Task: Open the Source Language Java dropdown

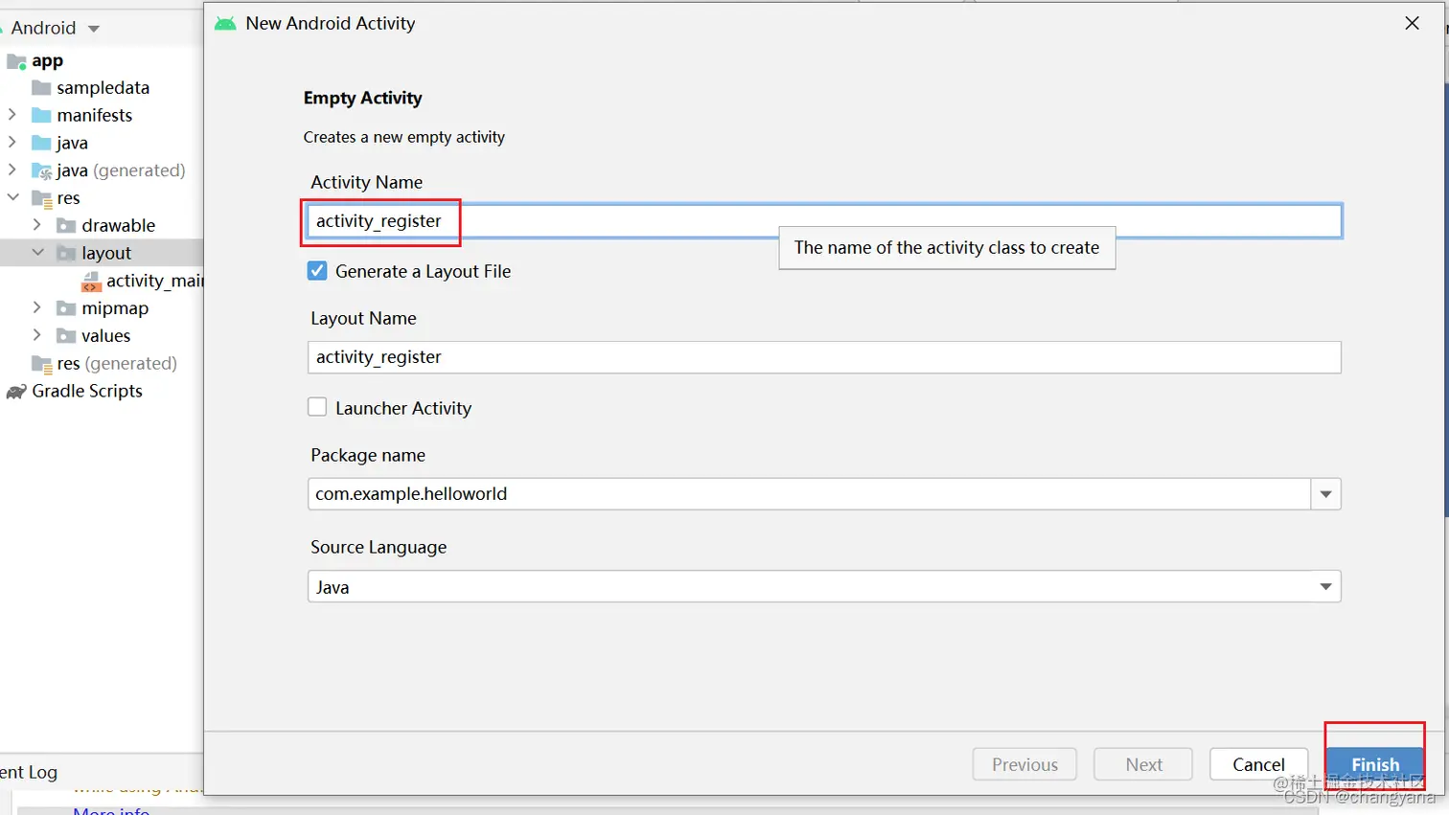Action: [824, 586]
